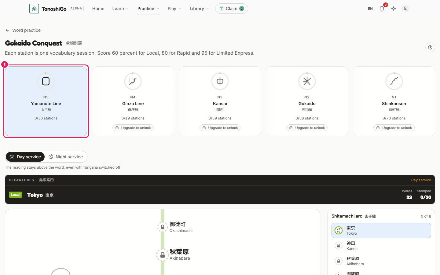Viewport: 440px width, 275px height.
Task: Click the locked Okachimachi station marker
Action: tap(163, 227)
